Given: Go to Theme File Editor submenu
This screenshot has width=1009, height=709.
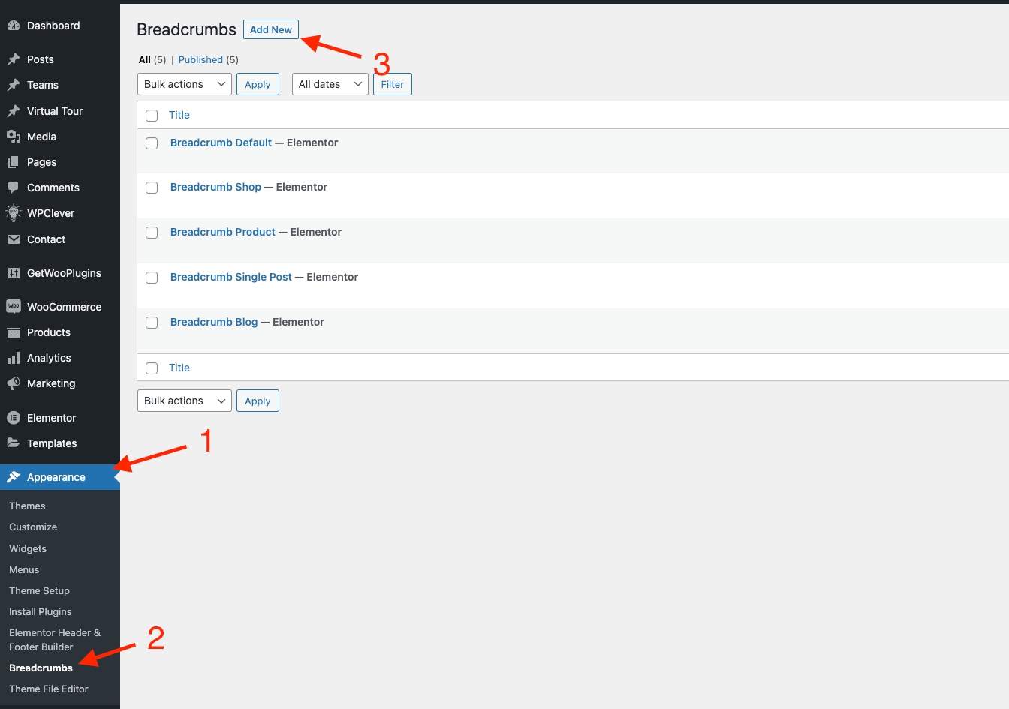Looking at the screenshot, I should pos(49,689).
